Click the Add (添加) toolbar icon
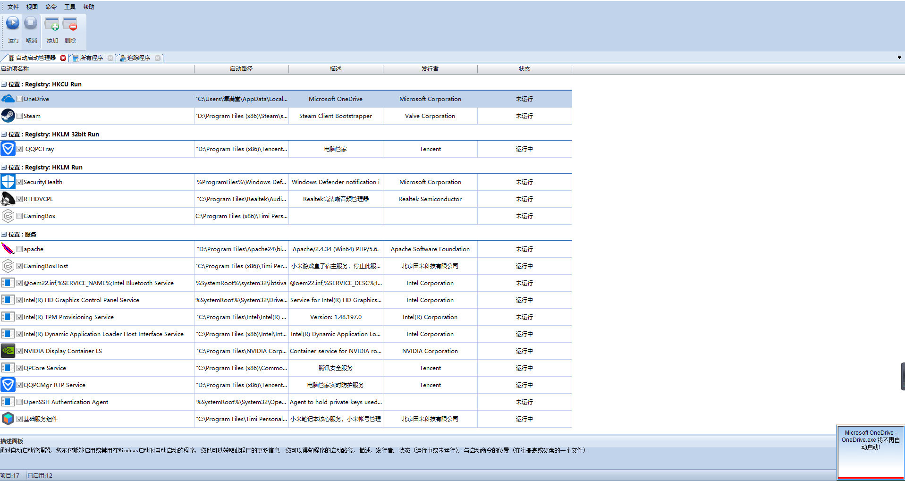Screen dimensions: 905x481 click(x=52, y=24)
